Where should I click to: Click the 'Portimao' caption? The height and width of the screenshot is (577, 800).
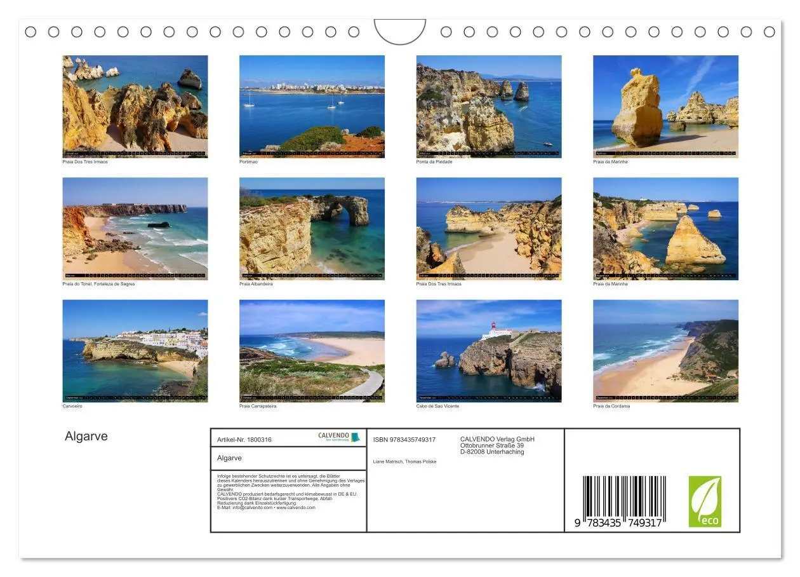coord(248,162)
